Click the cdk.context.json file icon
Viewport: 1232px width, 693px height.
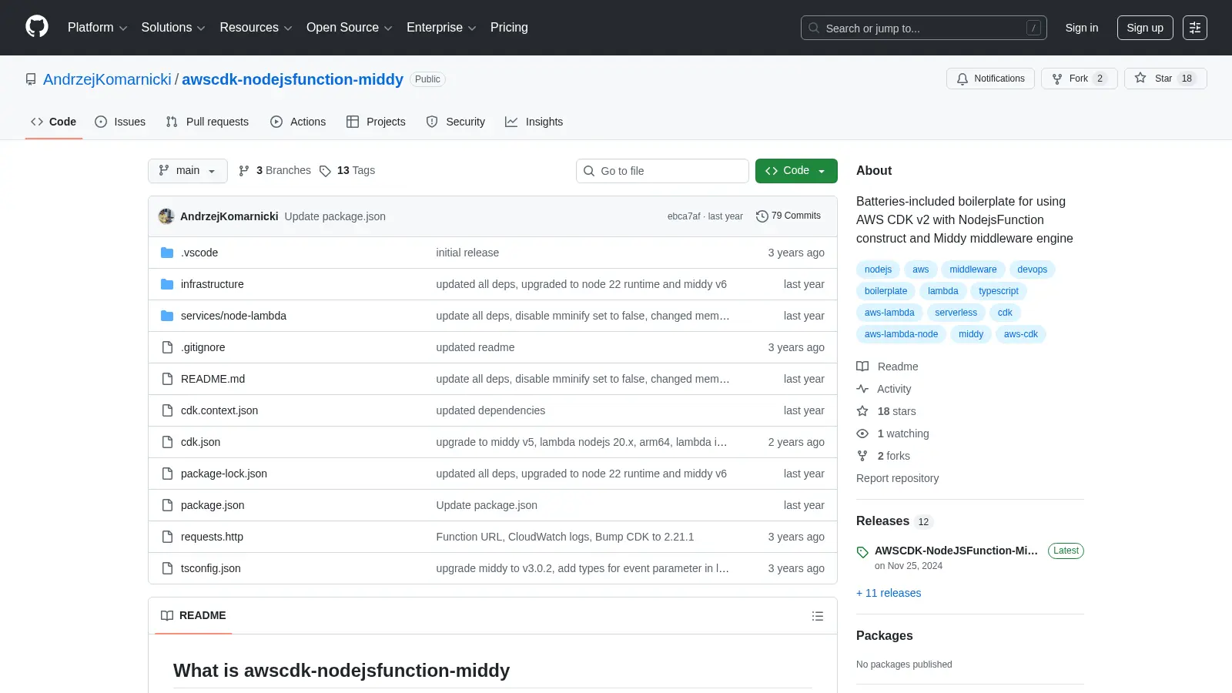167,410
